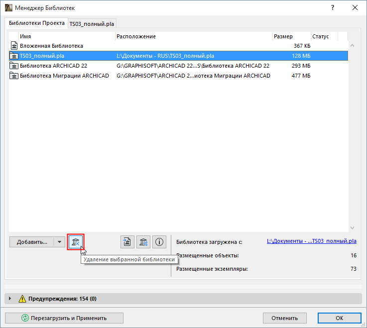Expand the Предупреждения section triangle
This screenshot has width=367, height=328.
coord(10,299)
